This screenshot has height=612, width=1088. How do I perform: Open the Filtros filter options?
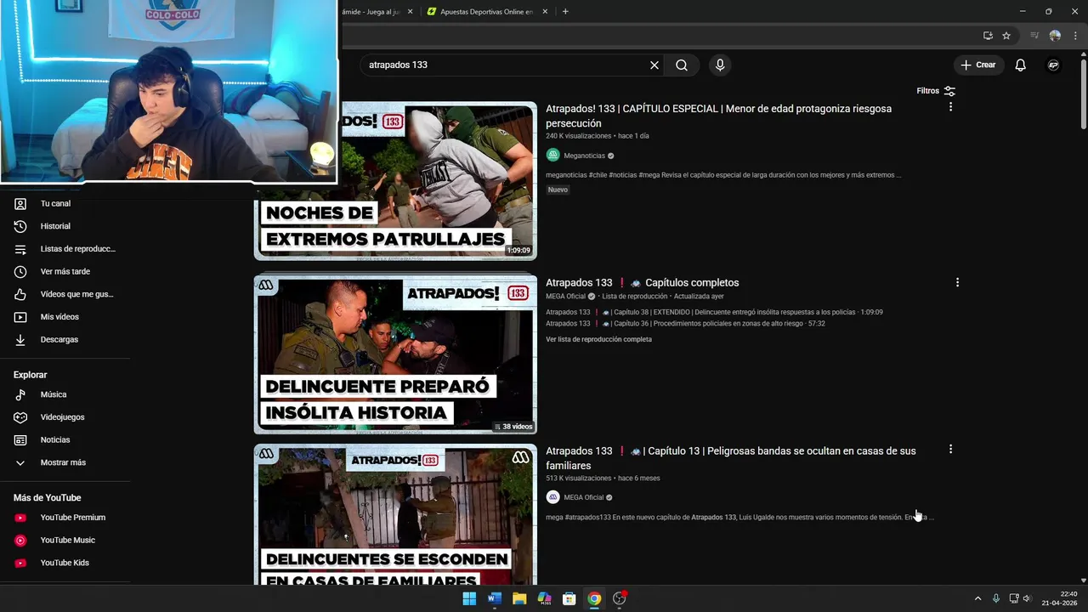pos(936,91)
